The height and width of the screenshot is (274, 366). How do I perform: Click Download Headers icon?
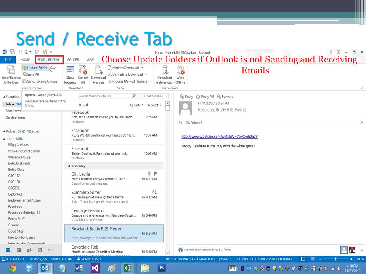tap(98, 75)
